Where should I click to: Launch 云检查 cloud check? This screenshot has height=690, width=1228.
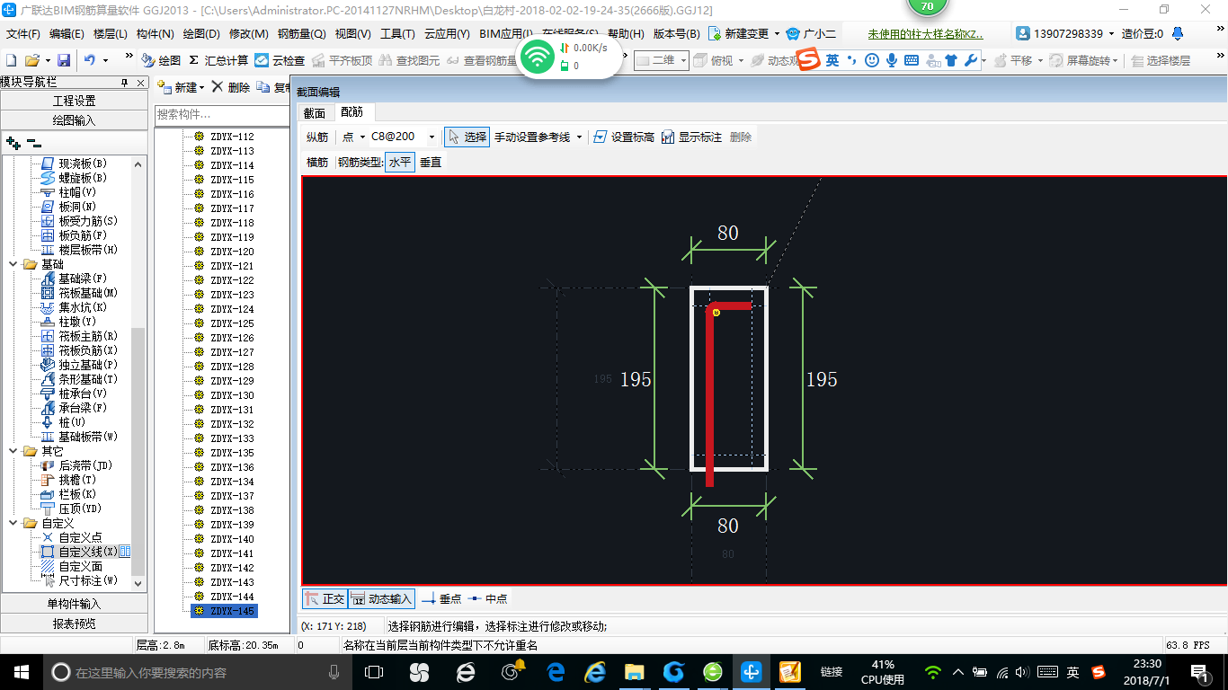point(280,60)
